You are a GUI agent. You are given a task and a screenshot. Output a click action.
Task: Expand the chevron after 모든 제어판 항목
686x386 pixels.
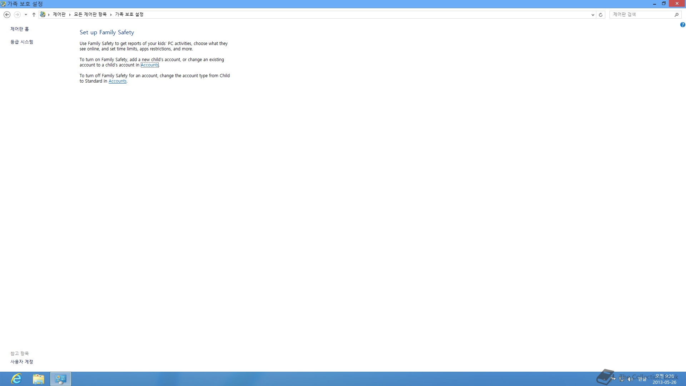[111, 15]
